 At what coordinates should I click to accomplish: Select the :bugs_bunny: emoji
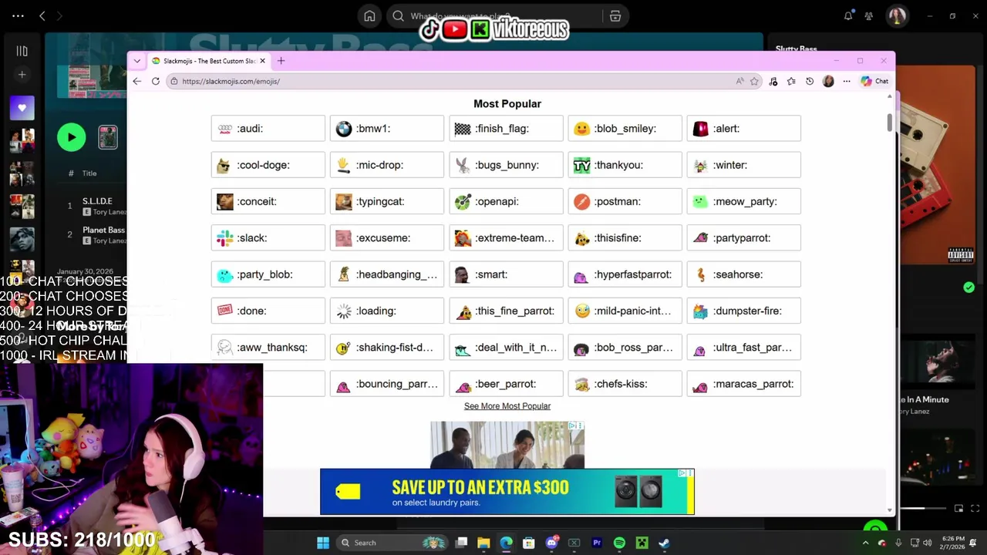(506, 165)
